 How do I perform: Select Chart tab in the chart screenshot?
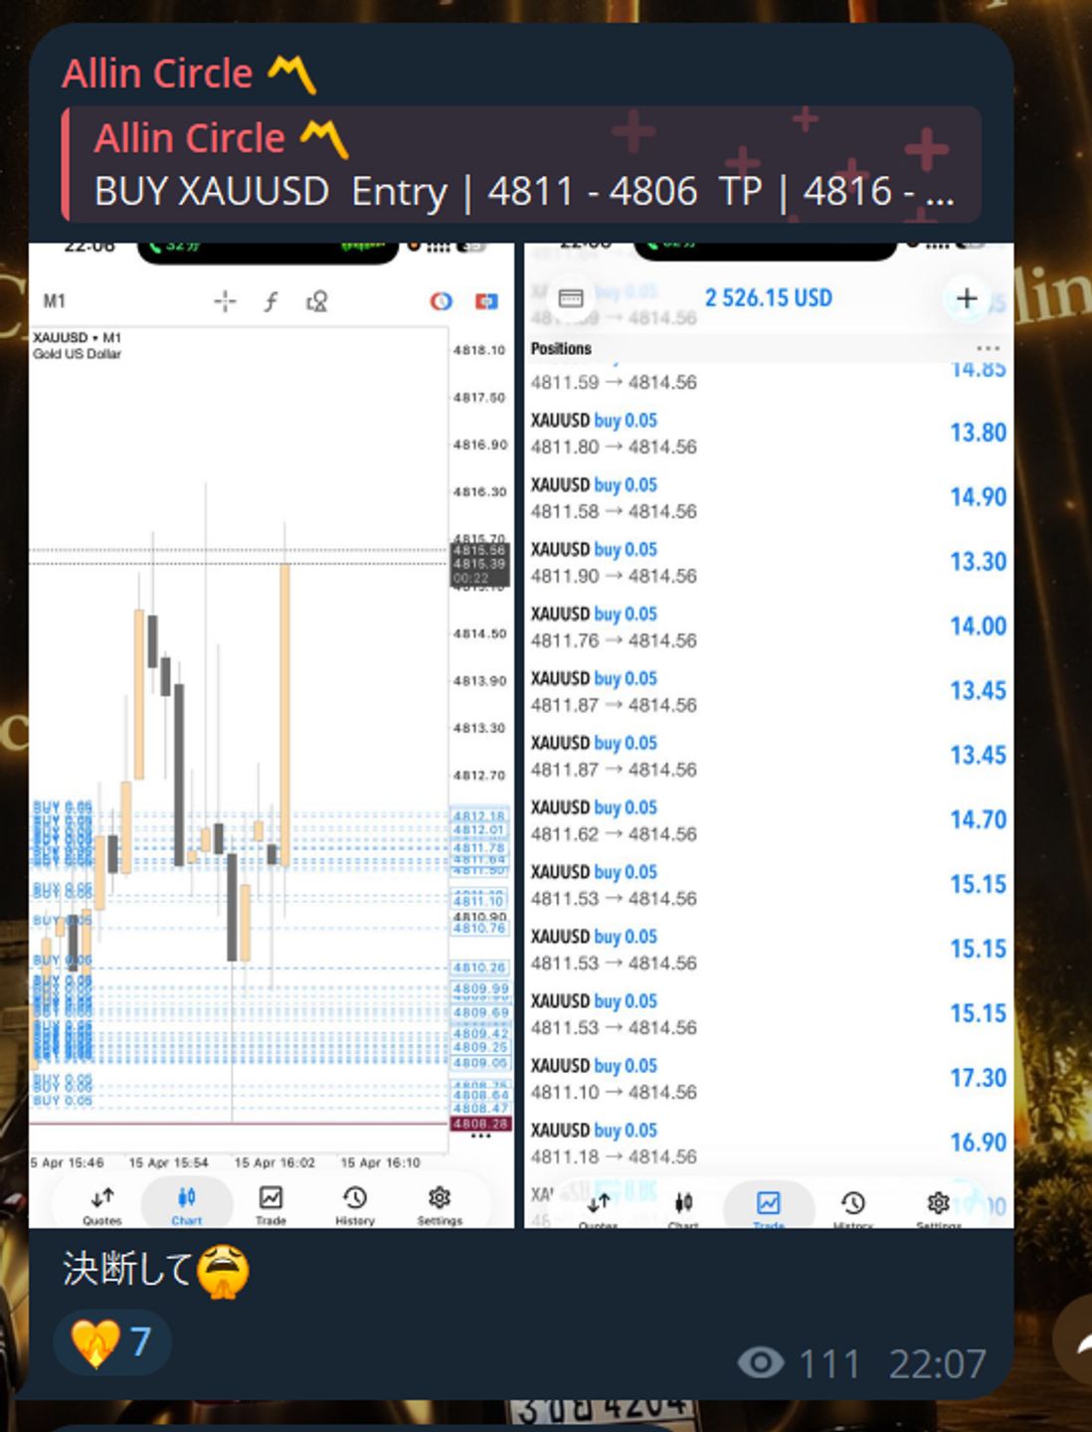pos(186,1204)
